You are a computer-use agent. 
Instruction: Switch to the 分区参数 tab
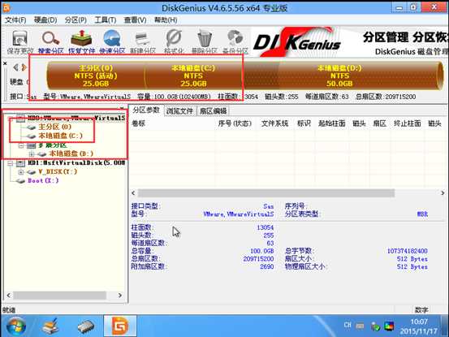point(146,110)
